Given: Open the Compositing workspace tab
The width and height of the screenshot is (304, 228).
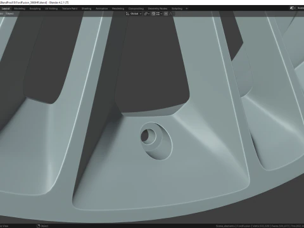Looking at the screenshot, I should [x=136, y=9].
